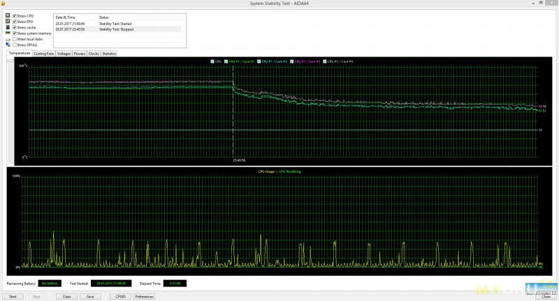This screenshot has width=559, height=301.
Task: Disable the Stress cache option
Action: 15,27
